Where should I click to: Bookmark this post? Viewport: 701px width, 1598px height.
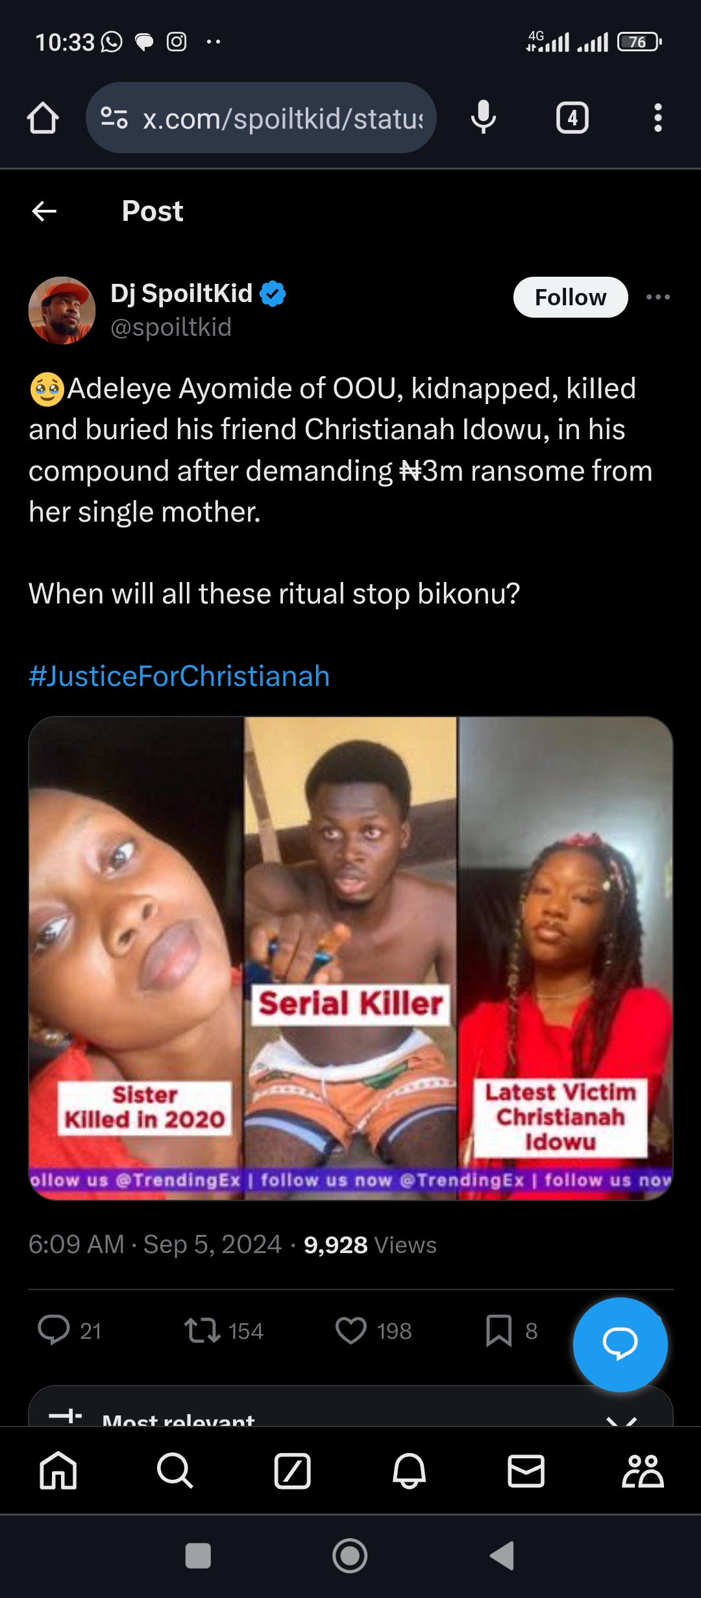pyautogui.click(x=498, y=1330)
